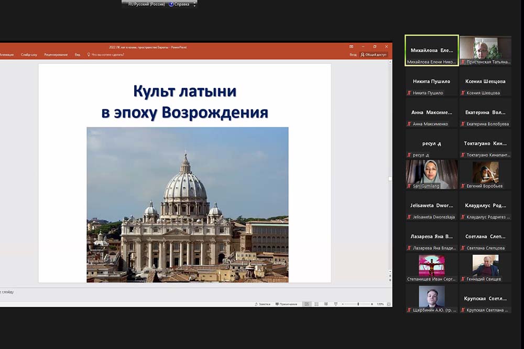Click the zoom in plus button
Screen dimensions: 524x349
coord(372,304)
